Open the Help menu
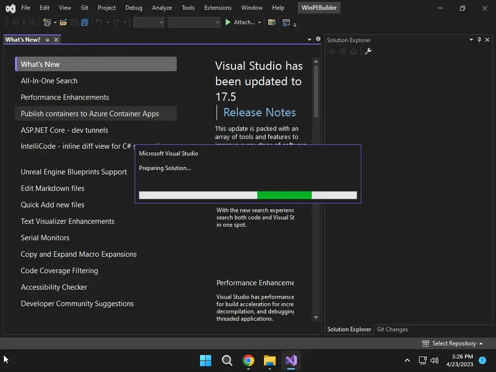 coord(278,8)
